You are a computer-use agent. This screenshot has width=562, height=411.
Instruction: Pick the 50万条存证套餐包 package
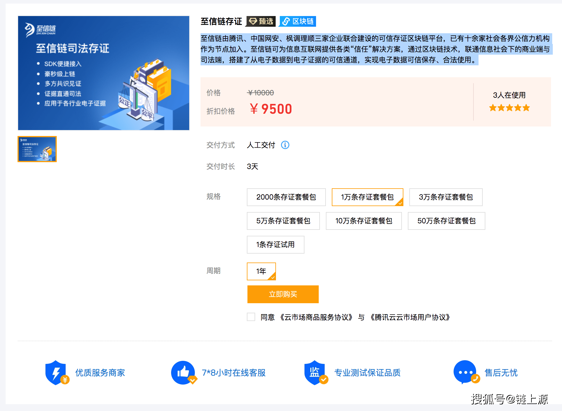coord(446,221)
